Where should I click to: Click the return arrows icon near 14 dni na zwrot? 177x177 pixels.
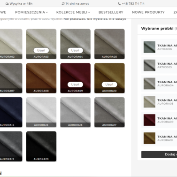[63, 4]
